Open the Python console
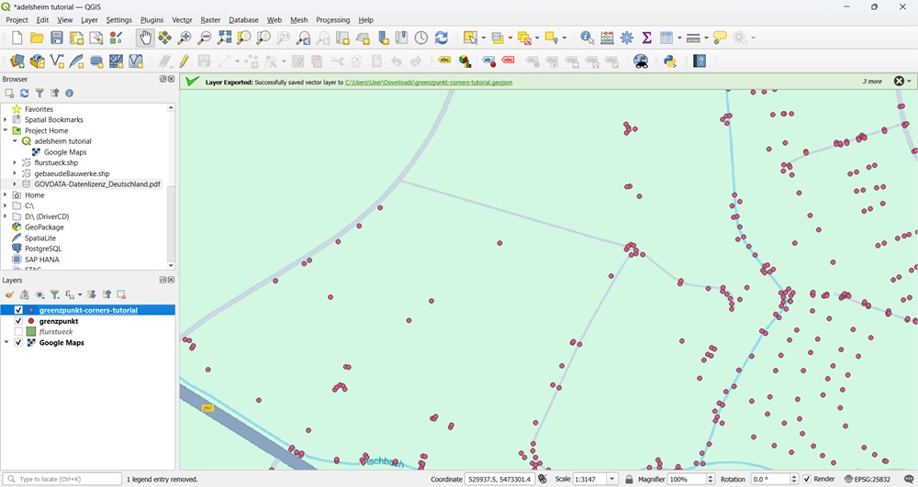918x487 pixels. point(670,61)
